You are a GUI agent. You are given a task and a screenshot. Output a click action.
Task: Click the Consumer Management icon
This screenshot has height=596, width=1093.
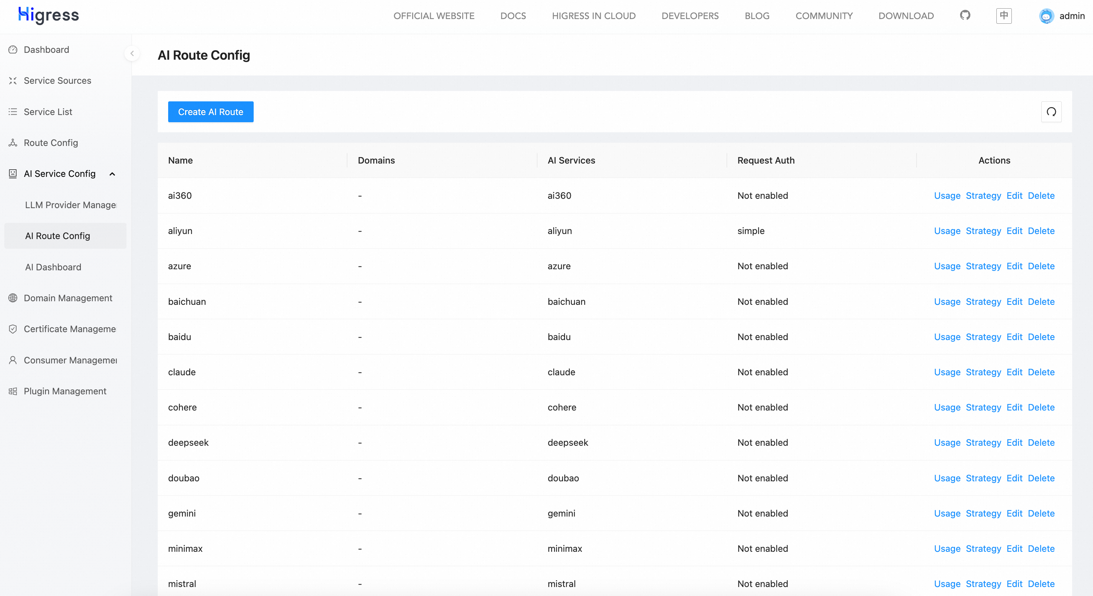(13, 360)
